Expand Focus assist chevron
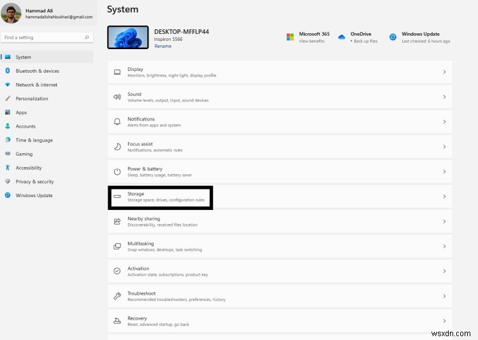Image resolution: width=478 pixels, height=340 pixels. tap(444, 147)
